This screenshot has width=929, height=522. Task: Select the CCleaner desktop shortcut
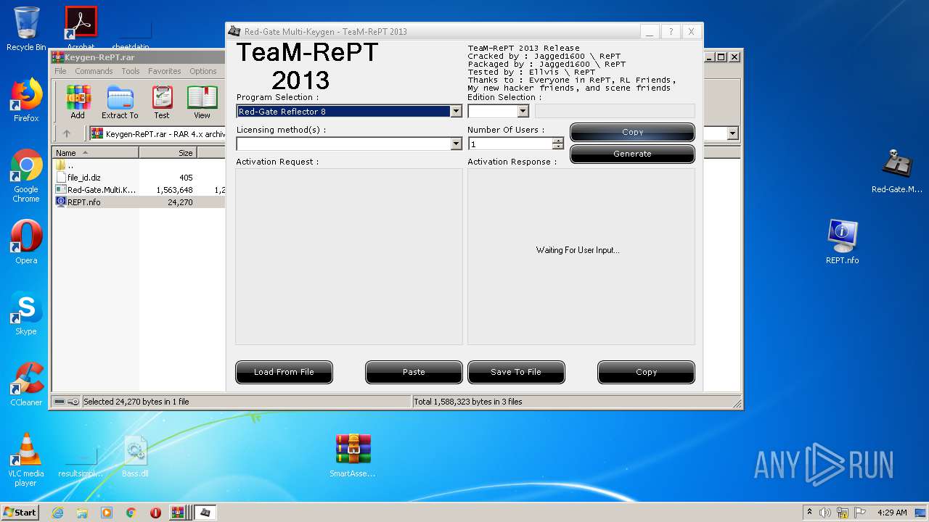click(x=26, y=384)
